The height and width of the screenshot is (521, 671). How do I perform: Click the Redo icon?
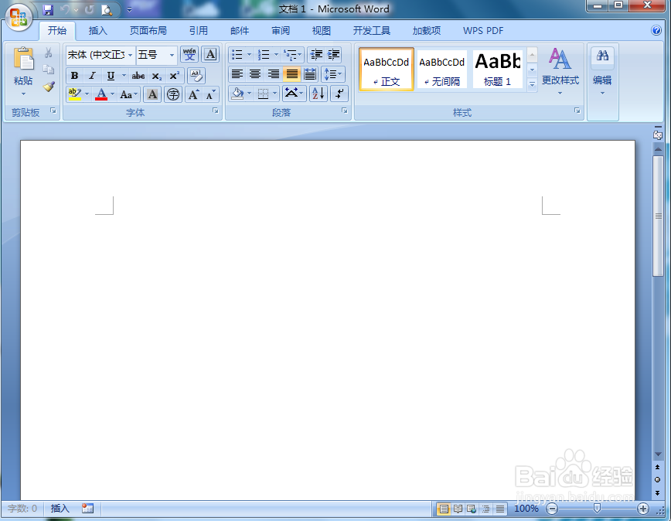point(89,9)
